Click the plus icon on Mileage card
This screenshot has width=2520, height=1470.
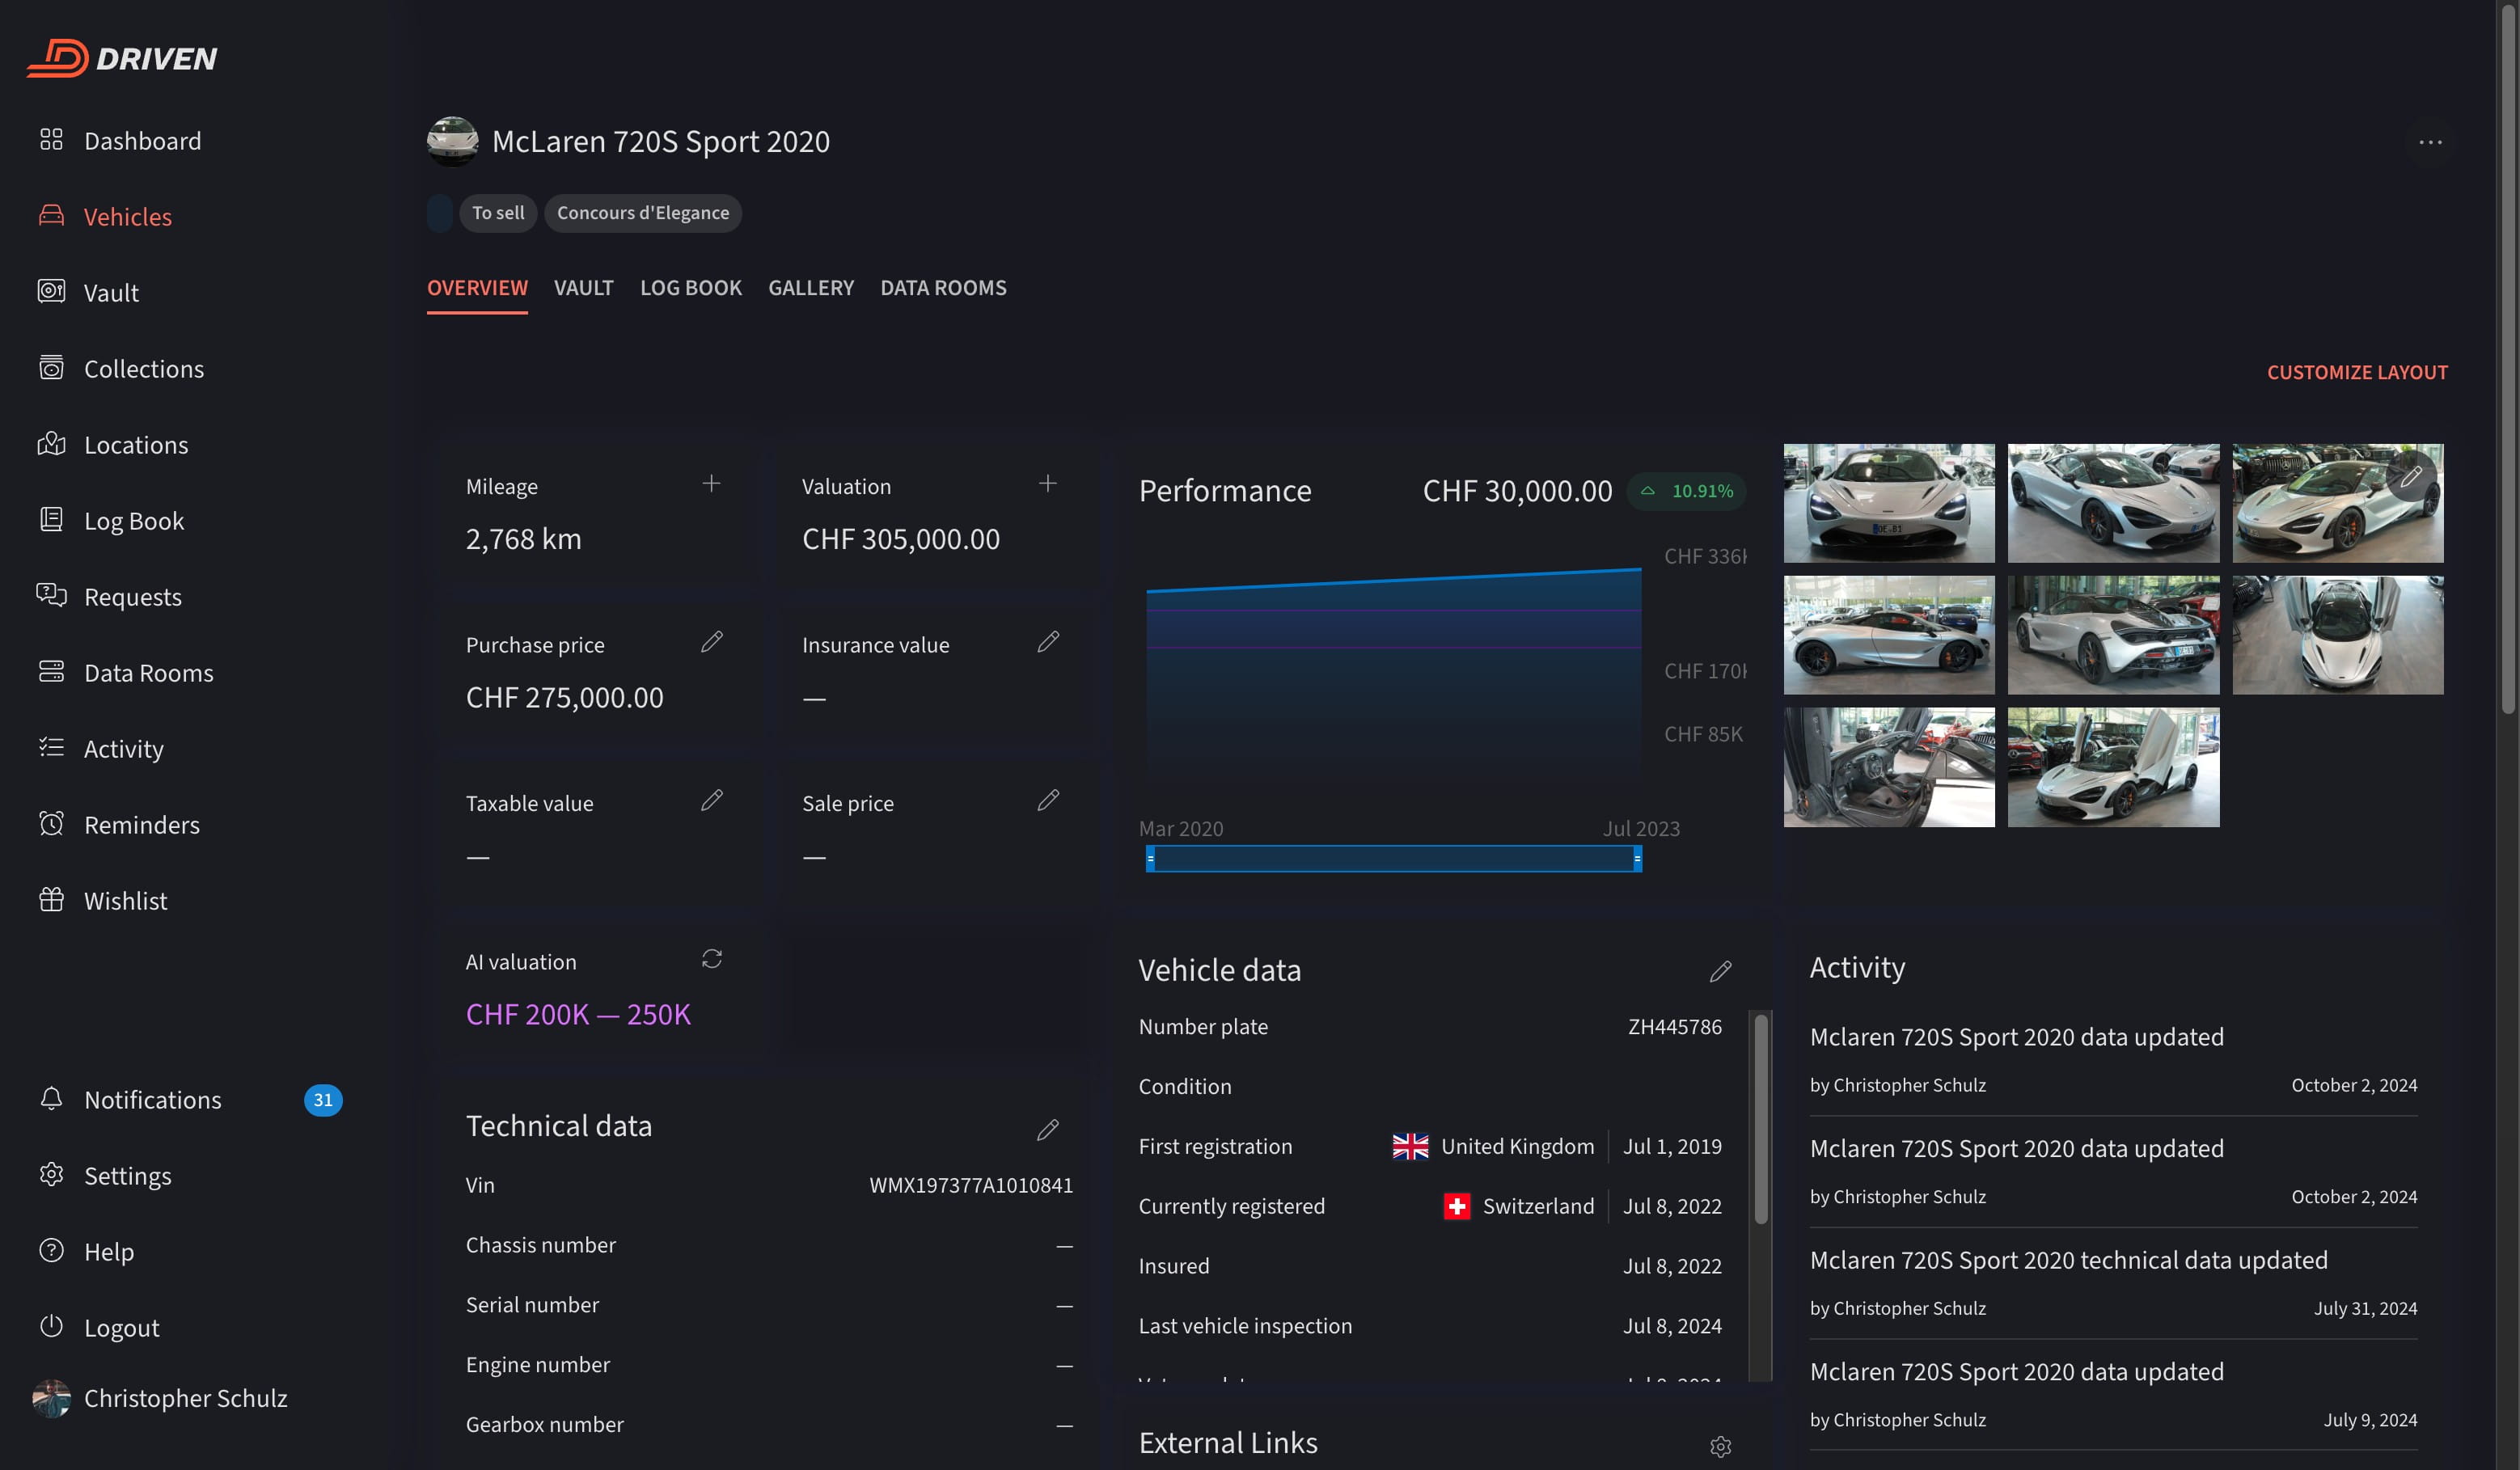711,484
